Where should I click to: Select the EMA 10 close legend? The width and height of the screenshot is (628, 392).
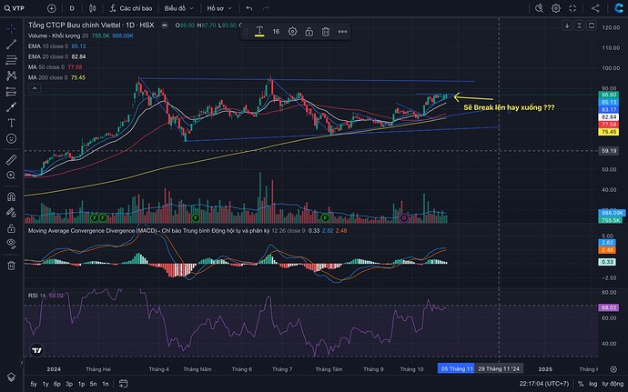coord(48,46)
